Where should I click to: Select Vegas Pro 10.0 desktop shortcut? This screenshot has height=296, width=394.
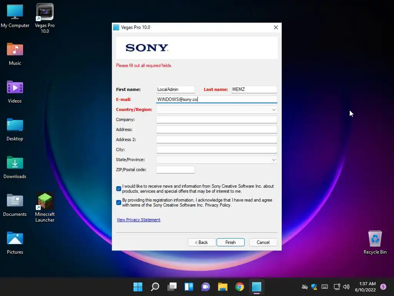click(x=45, y=18)
